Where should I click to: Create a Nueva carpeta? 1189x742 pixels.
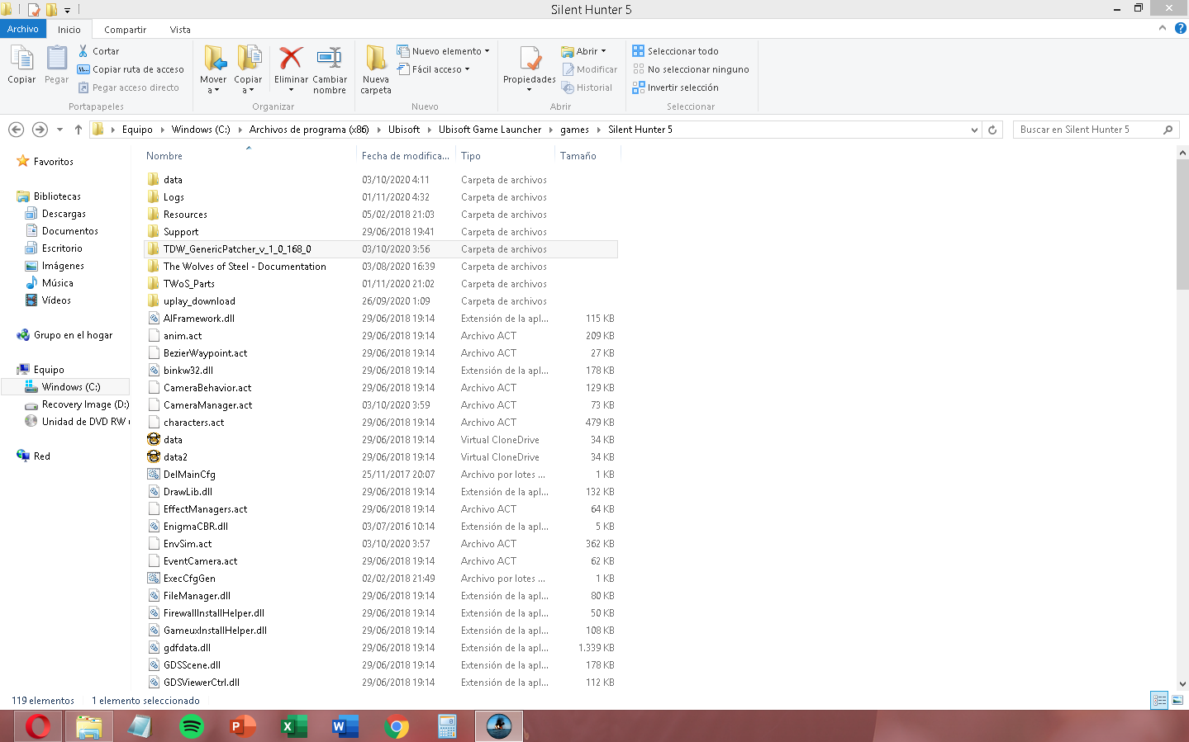click(x=376, y=69)
